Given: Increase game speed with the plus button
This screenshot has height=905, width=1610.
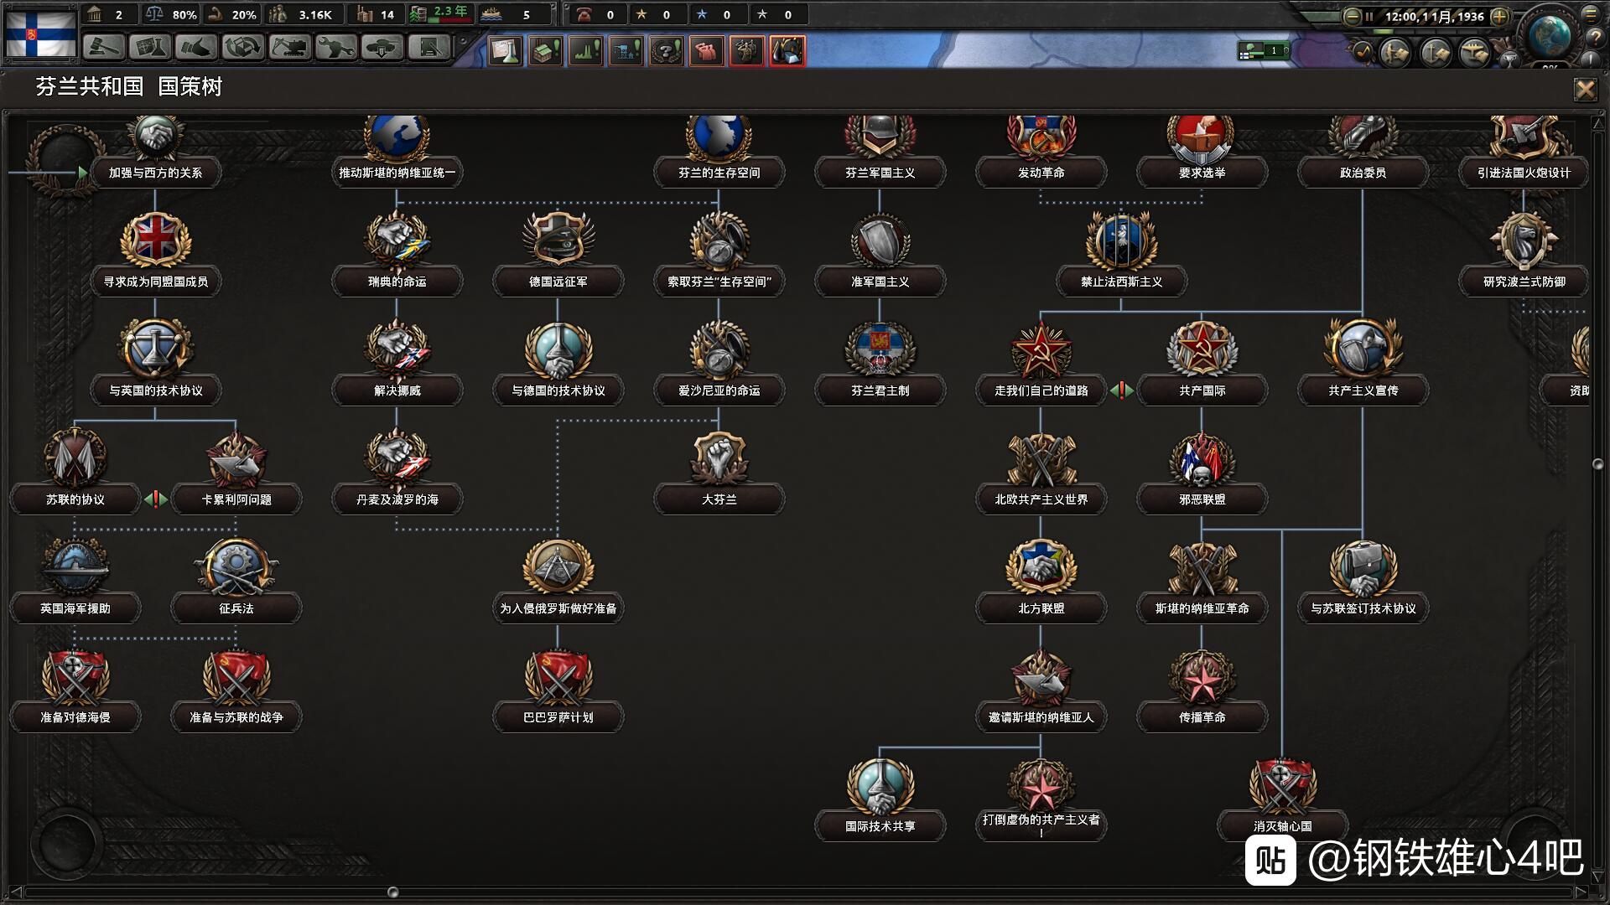Looking at the screenshot, I should [x=1500, y=16].
